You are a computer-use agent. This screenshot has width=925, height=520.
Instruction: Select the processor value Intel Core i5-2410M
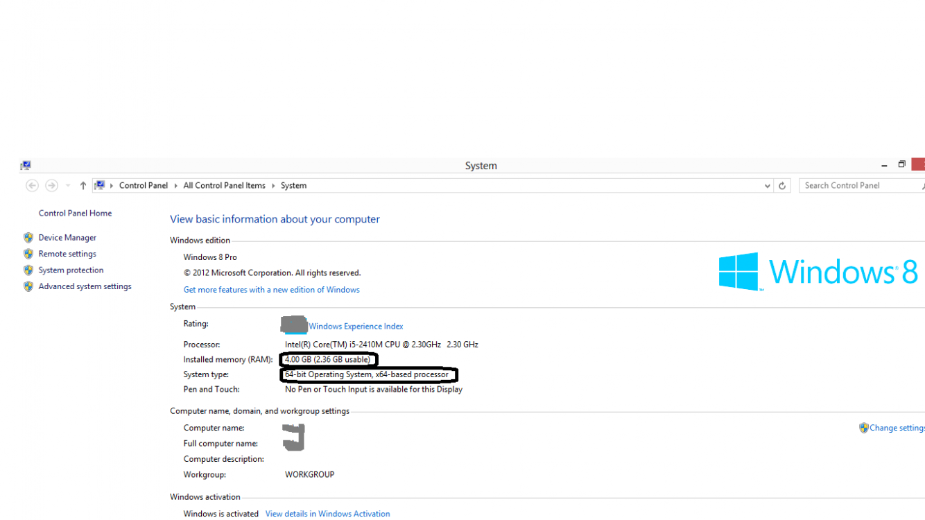(x=381, y=345)
